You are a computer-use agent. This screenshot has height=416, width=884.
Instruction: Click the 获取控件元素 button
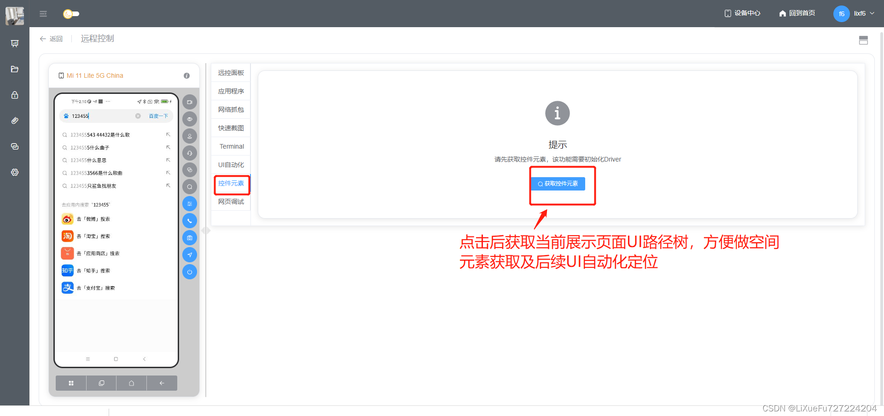pos(558,184)
